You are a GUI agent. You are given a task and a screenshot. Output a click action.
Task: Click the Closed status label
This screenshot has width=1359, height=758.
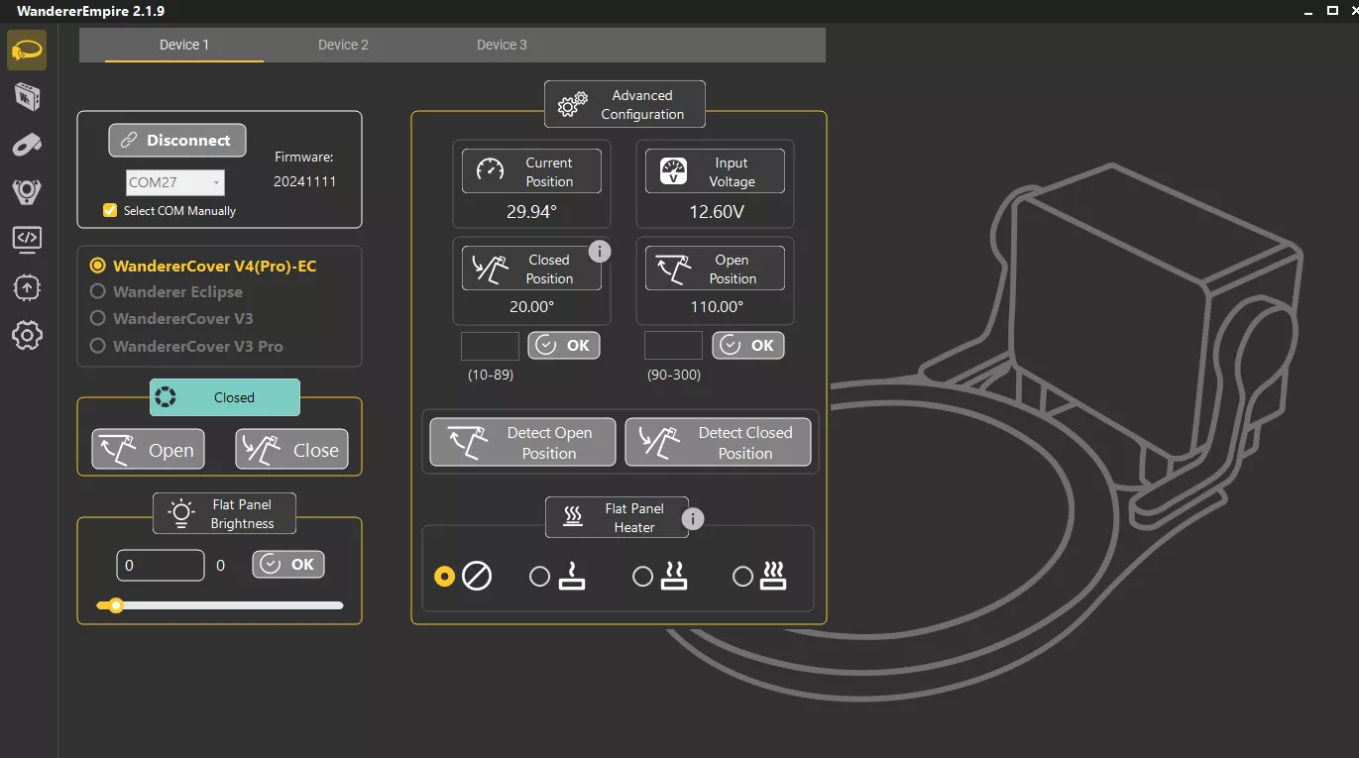234,397
